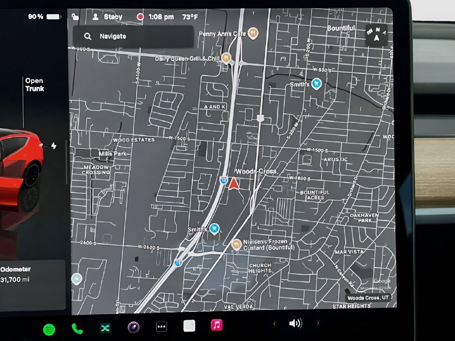This screenshot has height=341, width=455.
Task: Open the Spotify app in the dock
Action: (x=49, y=329)
